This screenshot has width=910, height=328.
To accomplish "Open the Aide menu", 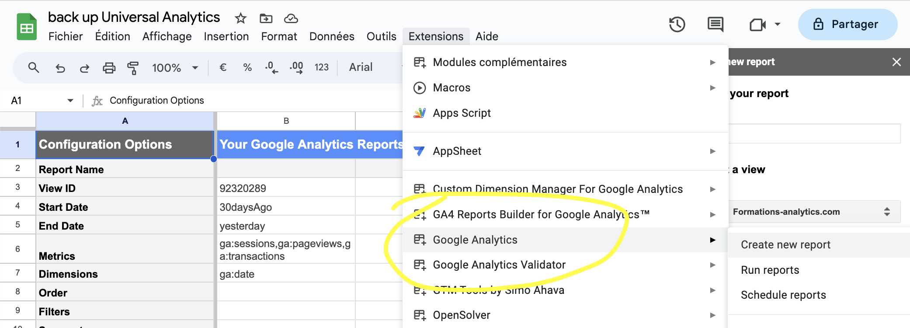I will coord(487,36).
